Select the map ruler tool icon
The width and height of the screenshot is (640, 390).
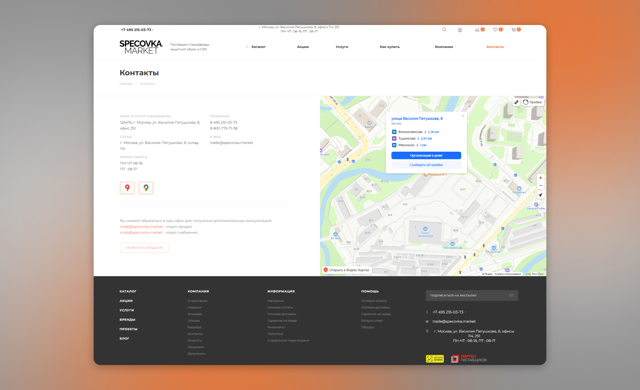[x=516, y=102]
